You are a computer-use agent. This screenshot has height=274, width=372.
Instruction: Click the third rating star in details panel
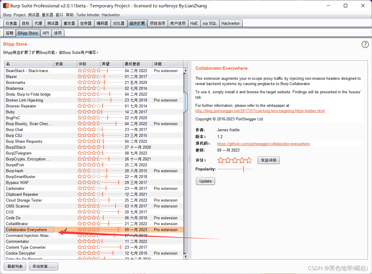(x=235, y=160)
